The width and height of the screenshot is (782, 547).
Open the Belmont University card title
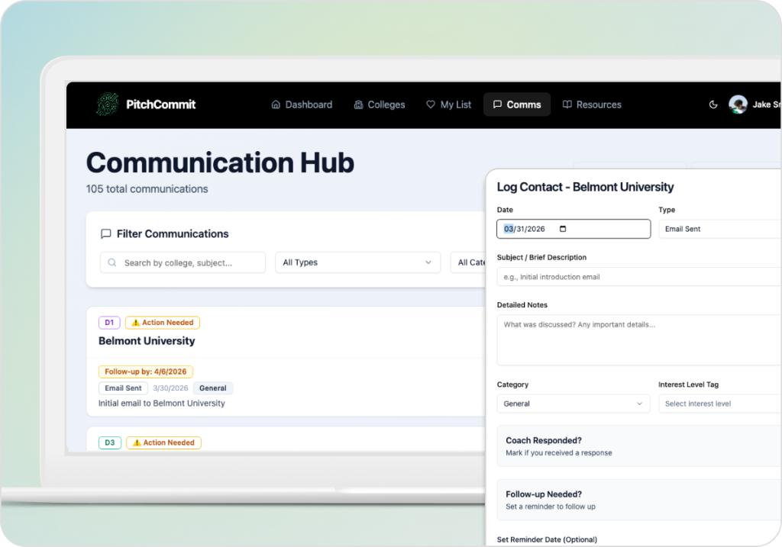click(x=147, y=341)
